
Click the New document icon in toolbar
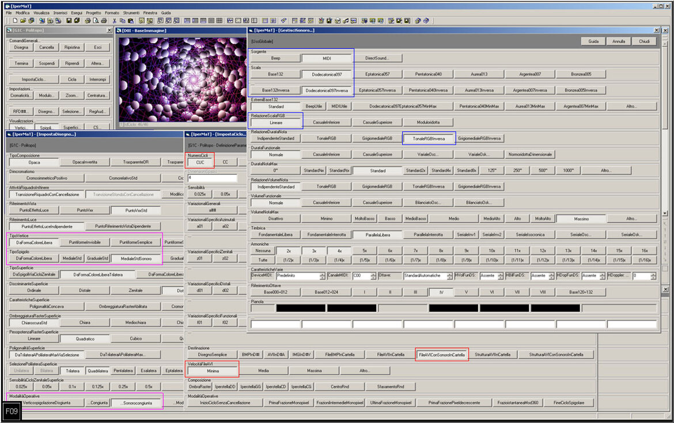click(16, 21)
